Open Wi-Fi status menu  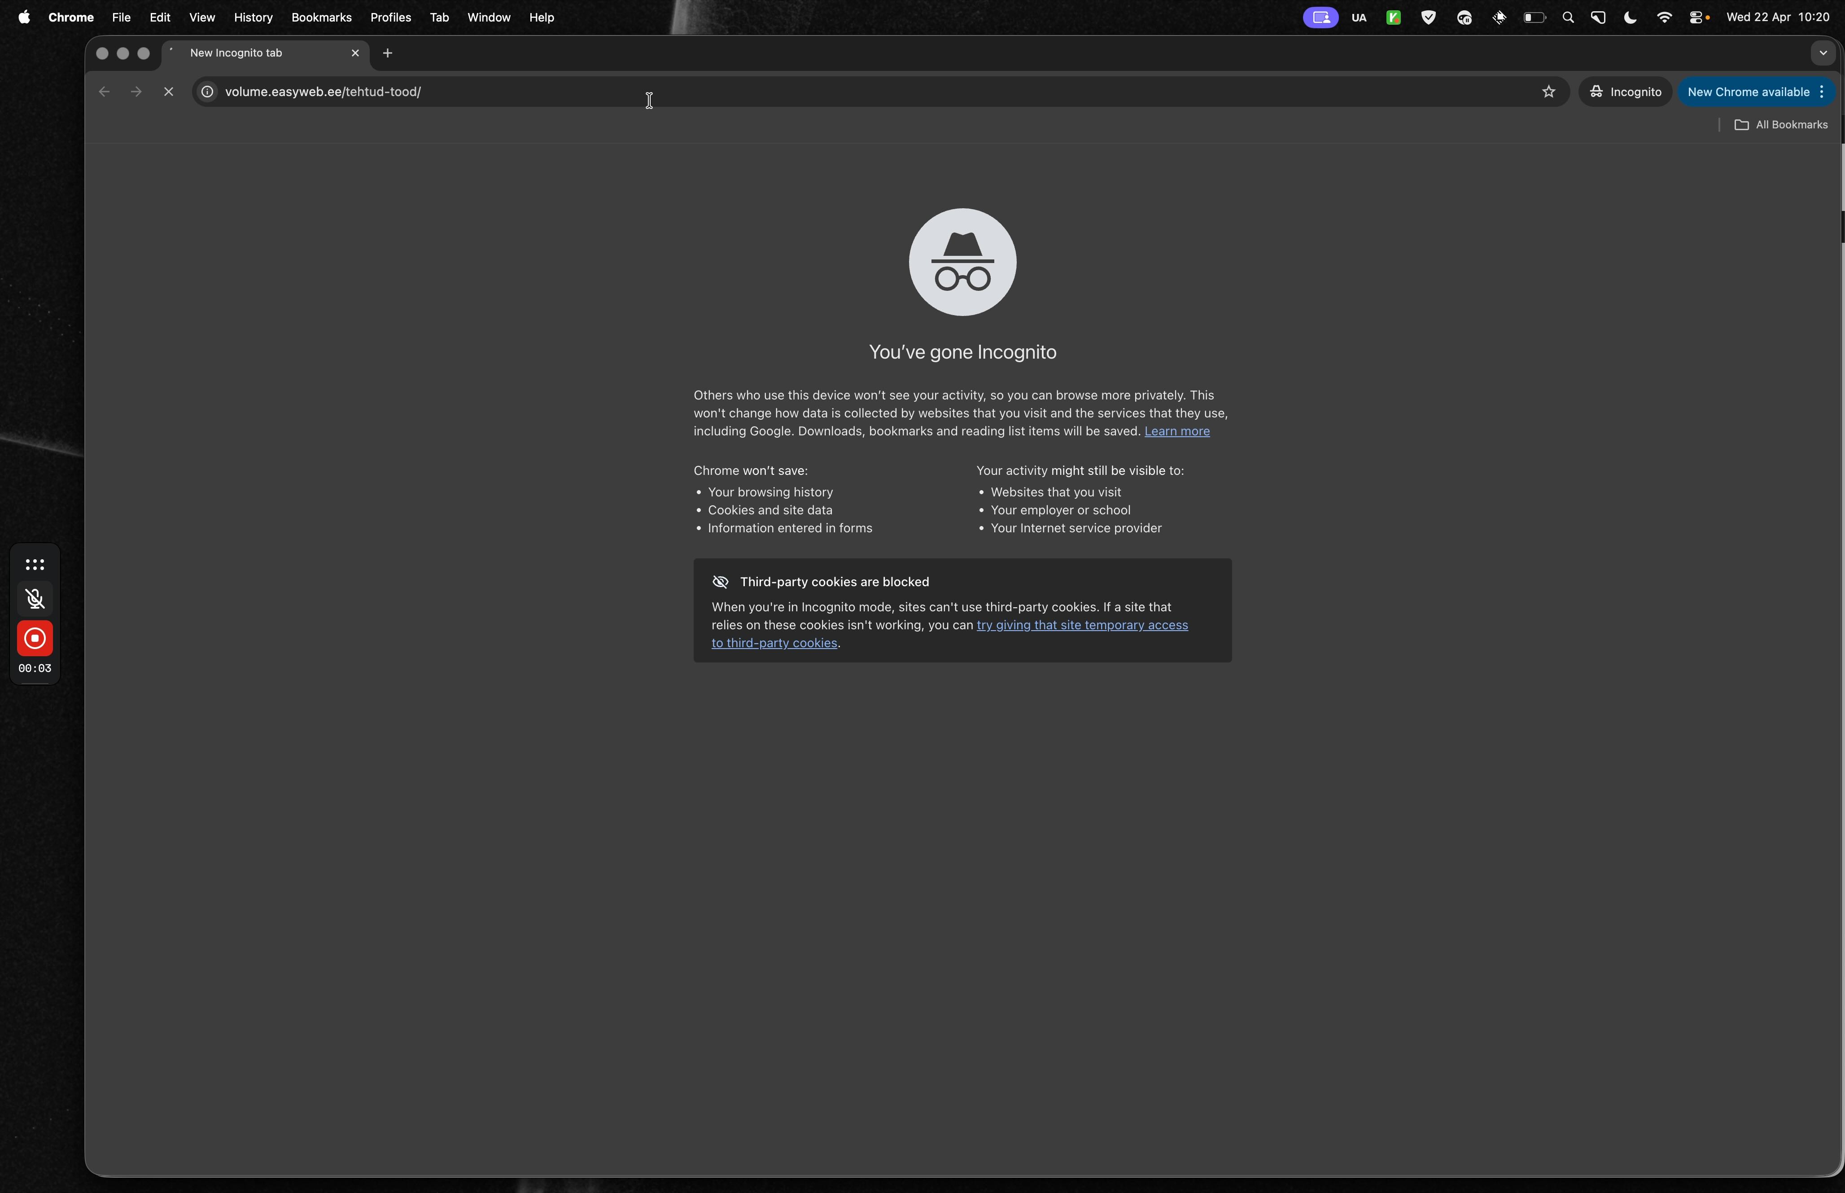tap(1664, 17)
